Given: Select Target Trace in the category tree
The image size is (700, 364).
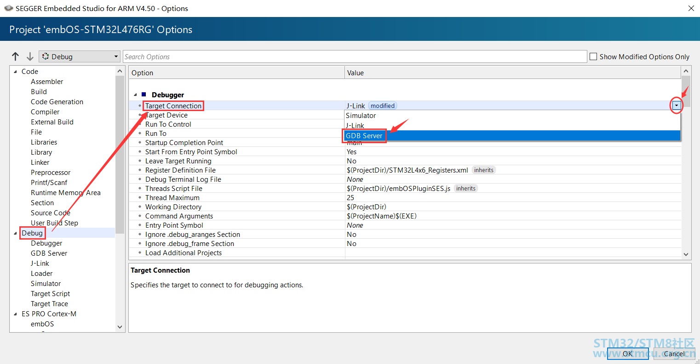Looking at the screenshot, I should (x=49, y=304).
